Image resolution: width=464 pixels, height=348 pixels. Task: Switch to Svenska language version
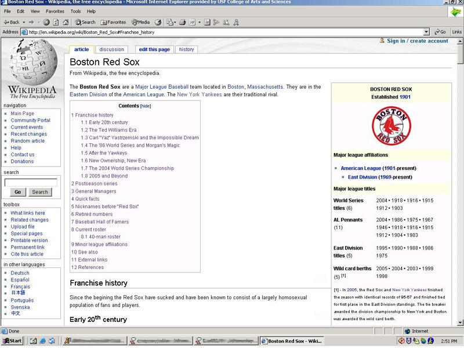[x=20, y=307]
